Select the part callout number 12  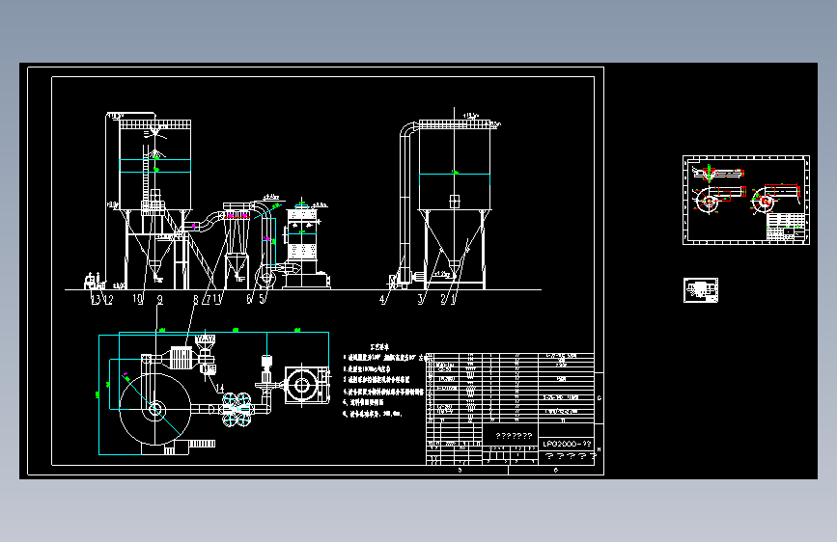point(108,300)
